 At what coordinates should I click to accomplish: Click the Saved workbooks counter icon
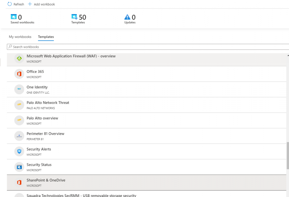[x=14, y=17]
